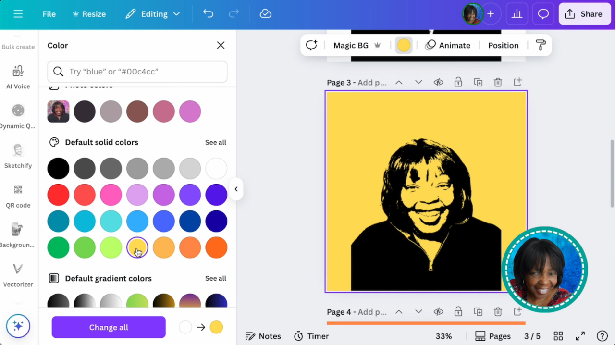Delete Page 3 with the trash icon
The height and width of the screenshot is (345, 615).
498,82
